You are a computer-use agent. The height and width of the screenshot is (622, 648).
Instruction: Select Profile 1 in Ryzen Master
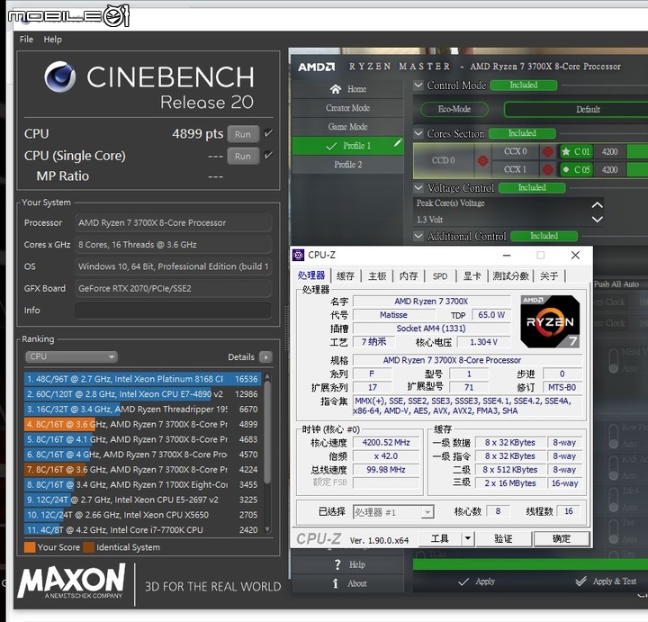(347, 146)
